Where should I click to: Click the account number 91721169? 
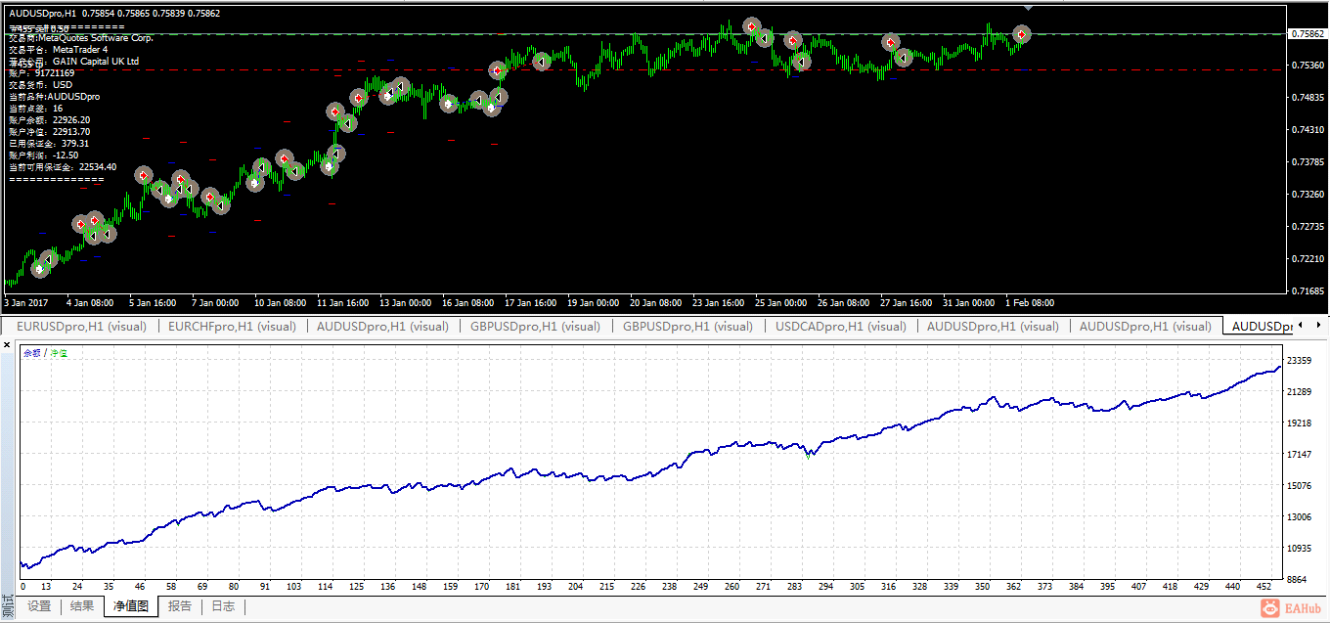[x=54, y=73]
